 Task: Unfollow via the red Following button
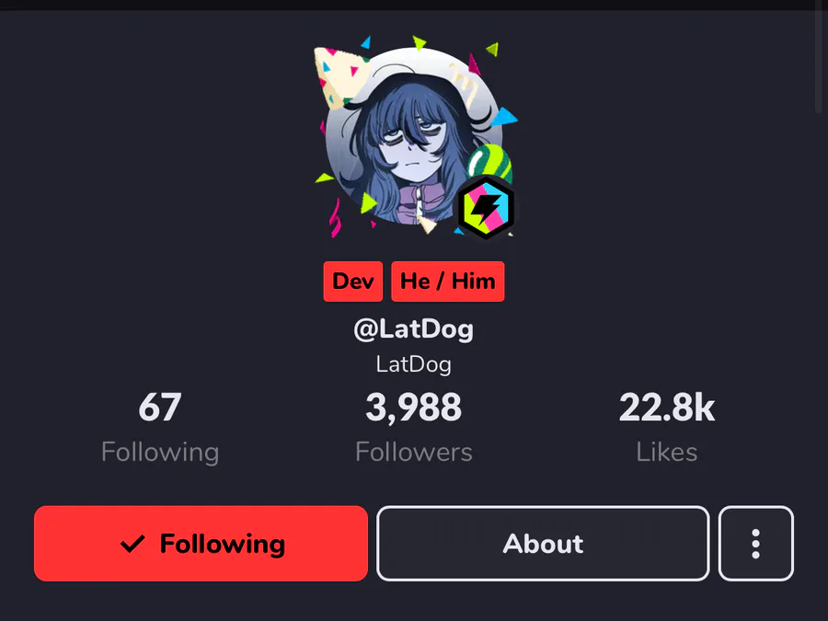tap(201, 544)
